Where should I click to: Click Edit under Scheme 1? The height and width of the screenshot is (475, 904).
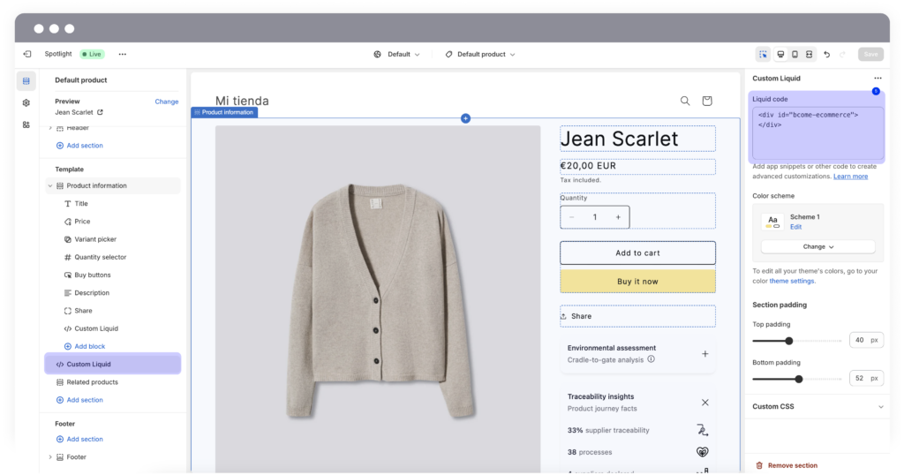tap(795, 227)
